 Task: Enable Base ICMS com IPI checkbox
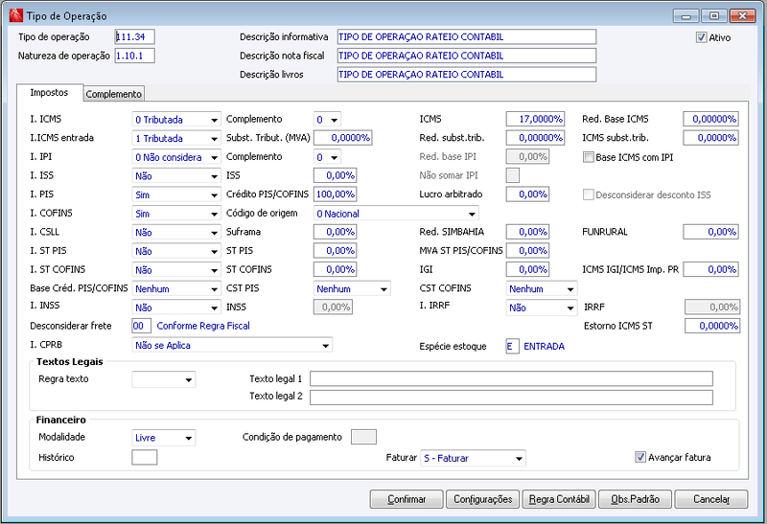(589, 157)
